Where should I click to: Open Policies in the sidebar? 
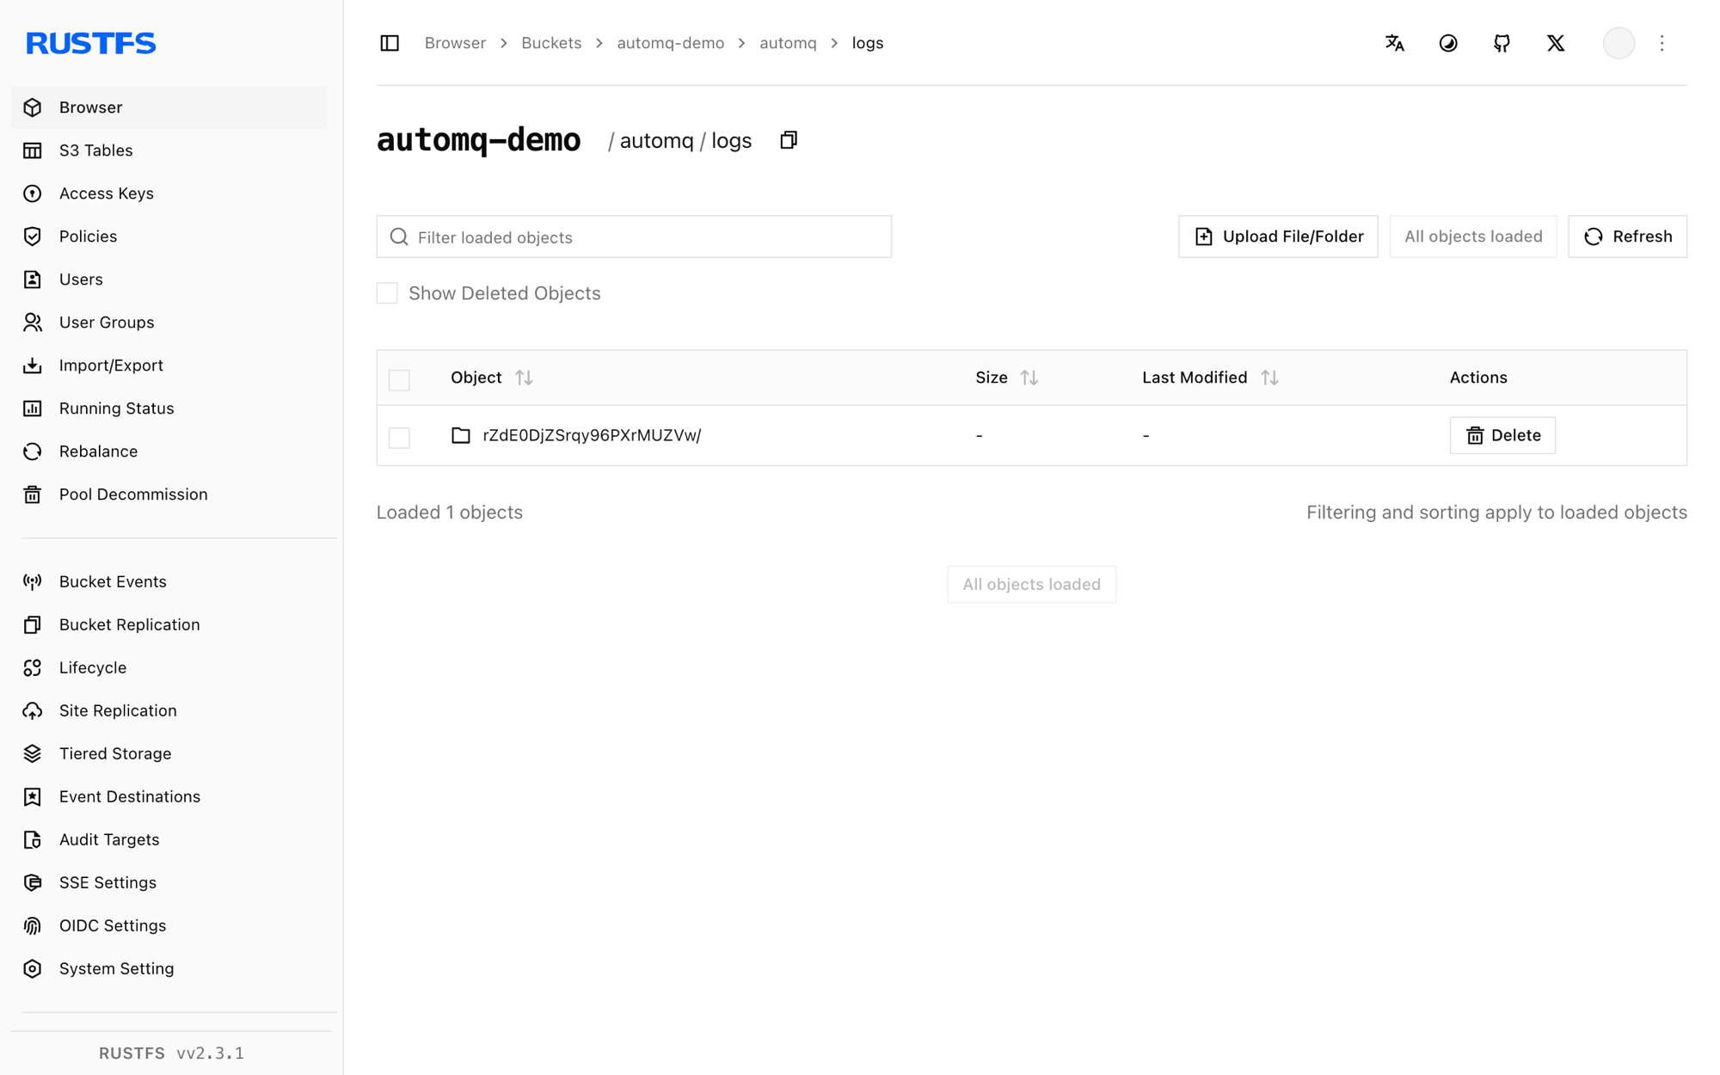169,236
